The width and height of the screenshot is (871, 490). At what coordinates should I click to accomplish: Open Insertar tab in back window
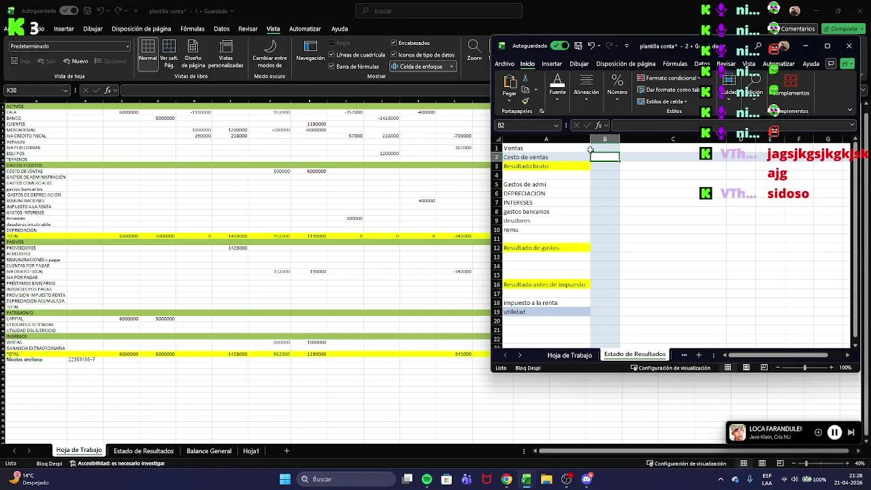point(64,29)
